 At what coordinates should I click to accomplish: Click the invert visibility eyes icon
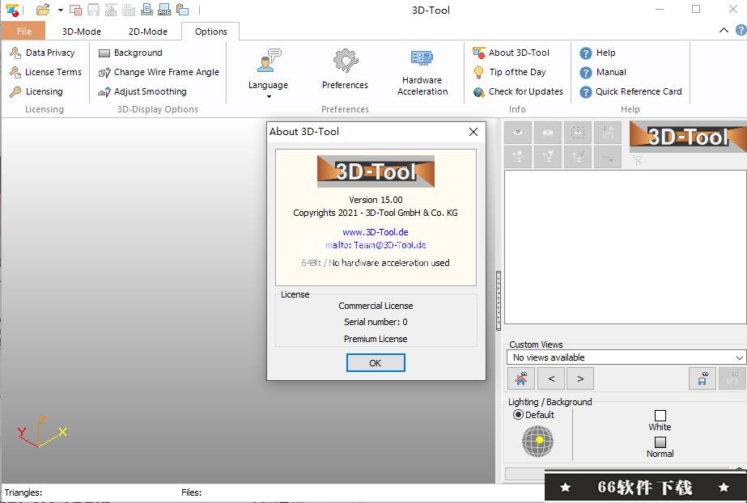548,133
